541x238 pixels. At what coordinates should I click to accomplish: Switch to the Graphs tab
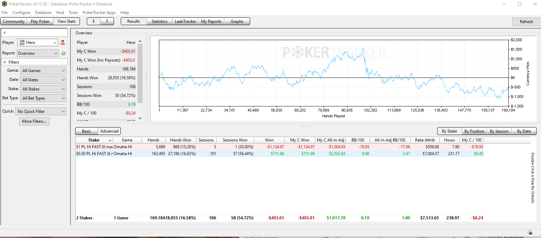tap(237, 21)
